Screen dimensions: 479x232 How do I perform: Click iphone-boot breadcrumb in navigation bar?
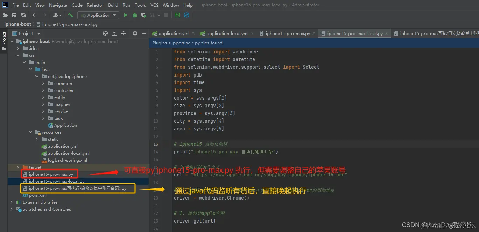pos(17,24)
